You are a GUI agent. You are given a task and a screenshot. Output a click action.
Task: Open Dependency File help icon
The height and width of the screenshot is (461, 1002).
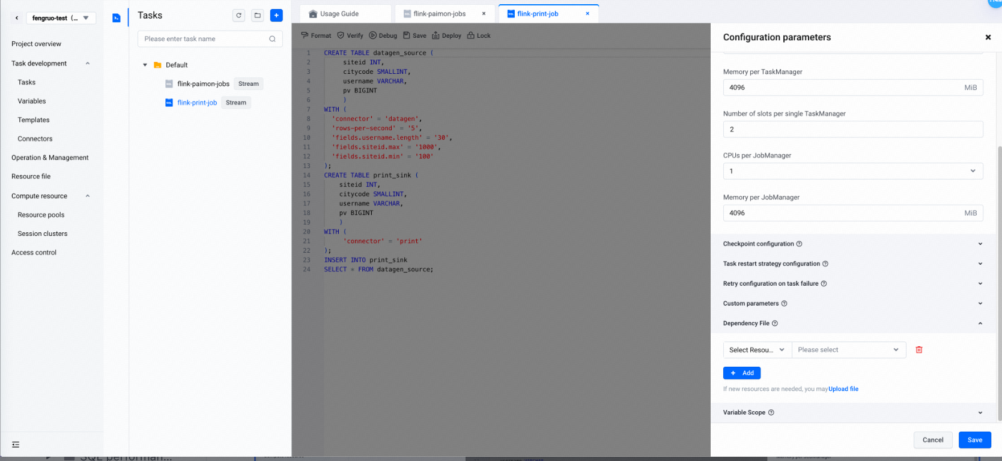click(x=774, y=323)
